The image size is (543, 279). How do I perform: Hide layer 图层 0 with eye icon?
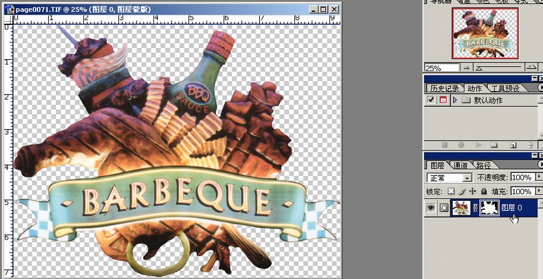pyautogui.click(x=431, y=208)
